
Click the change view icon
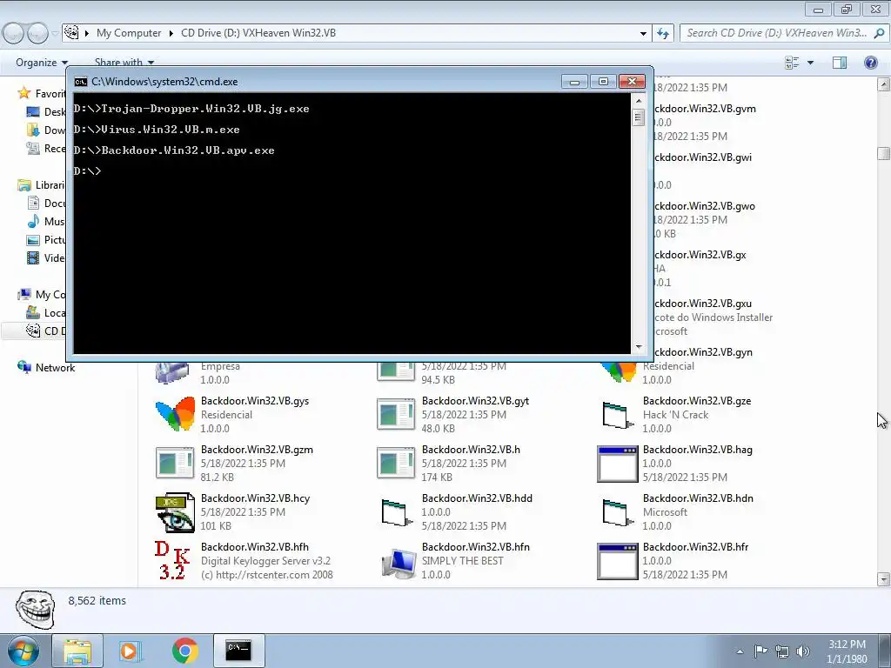tap(792, 63)
